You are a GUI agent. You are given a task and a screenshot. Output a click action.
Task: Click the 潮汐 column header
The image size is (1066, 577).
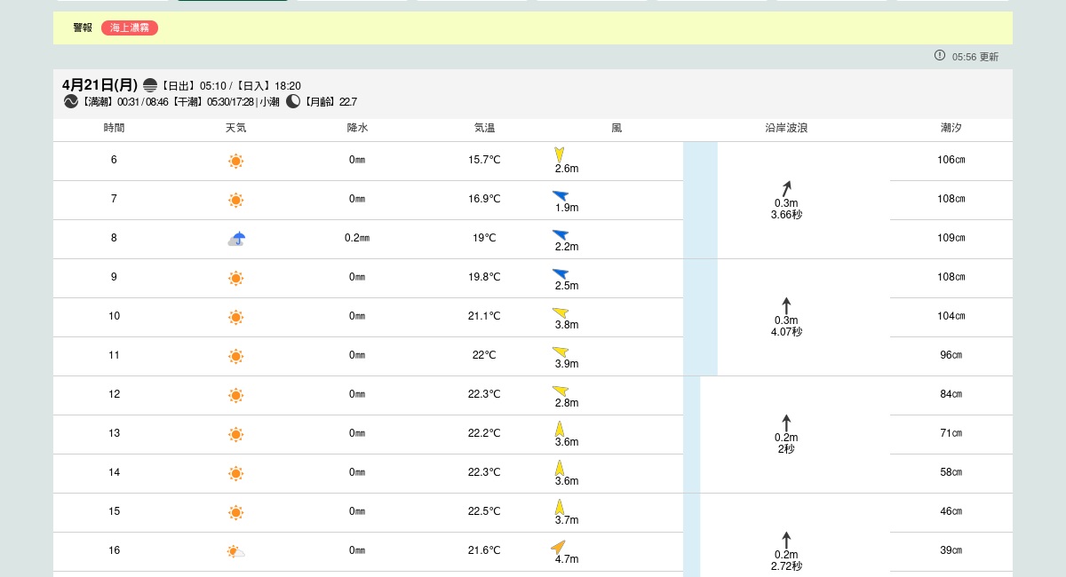(951, 129)
